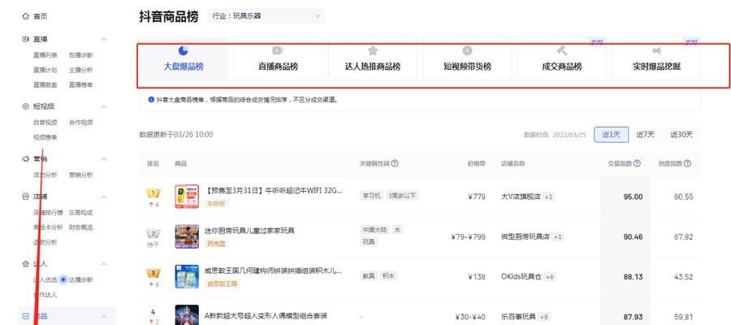Click the 直播 live camera icon
The width and height of the screenshot is (731, 325).
25,39
